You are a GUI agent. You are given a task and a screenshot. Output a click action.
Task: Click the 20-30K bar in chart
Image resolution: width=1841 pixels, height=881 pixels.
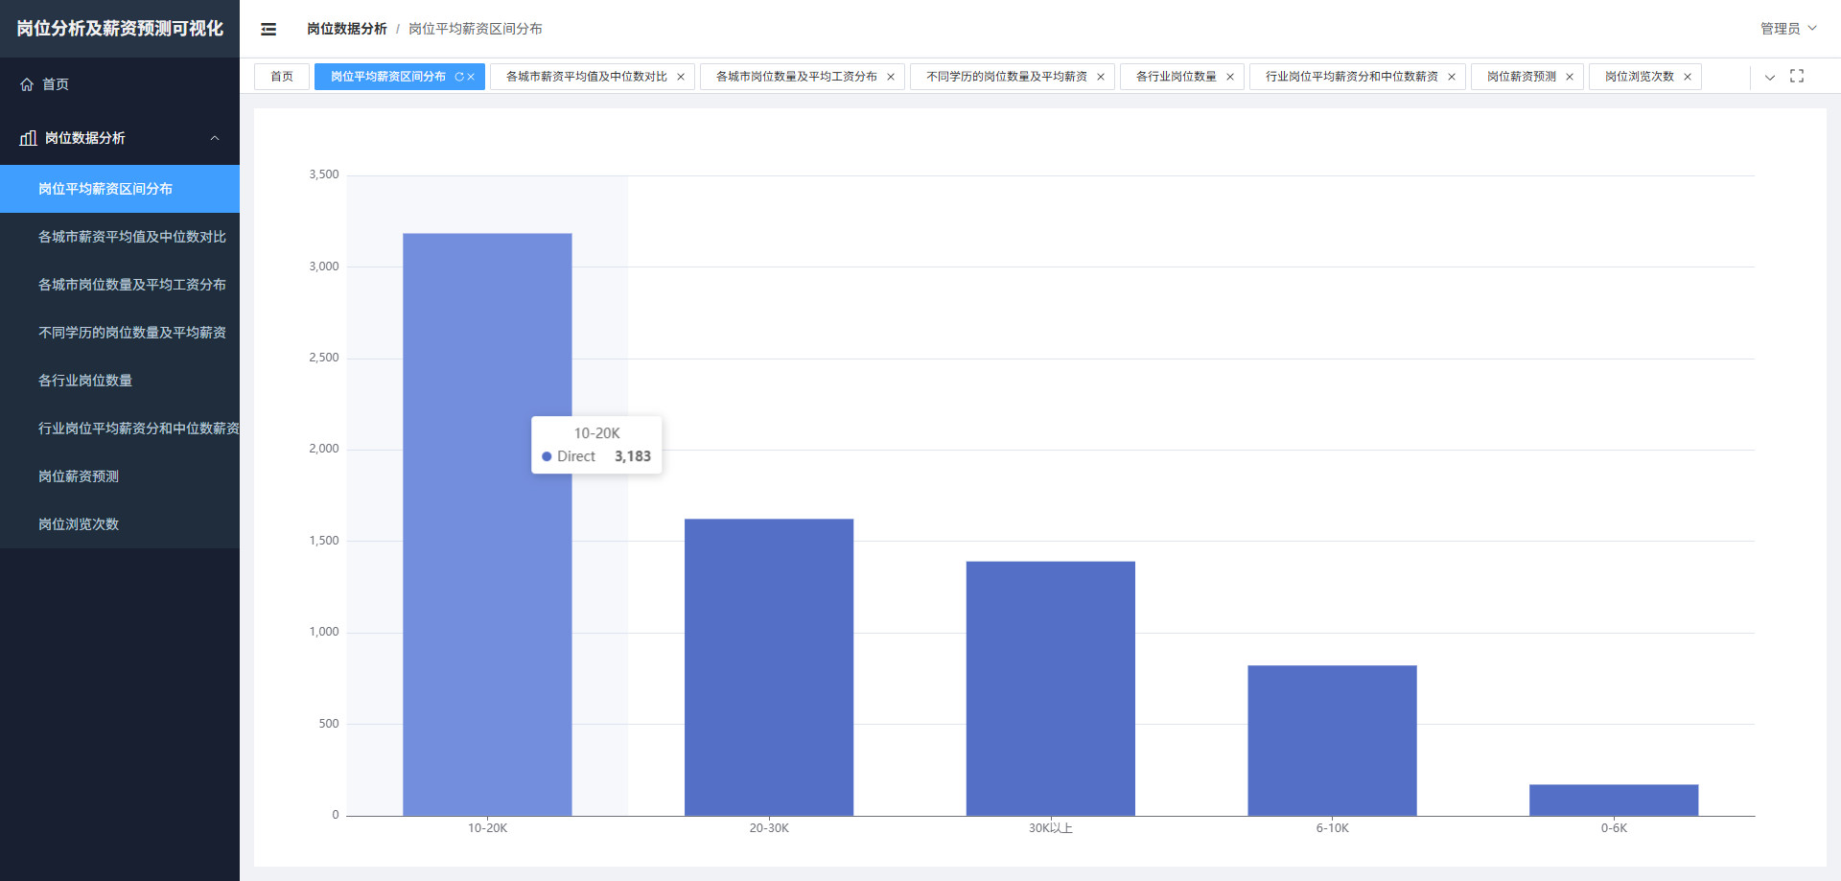tap(769, 667)
